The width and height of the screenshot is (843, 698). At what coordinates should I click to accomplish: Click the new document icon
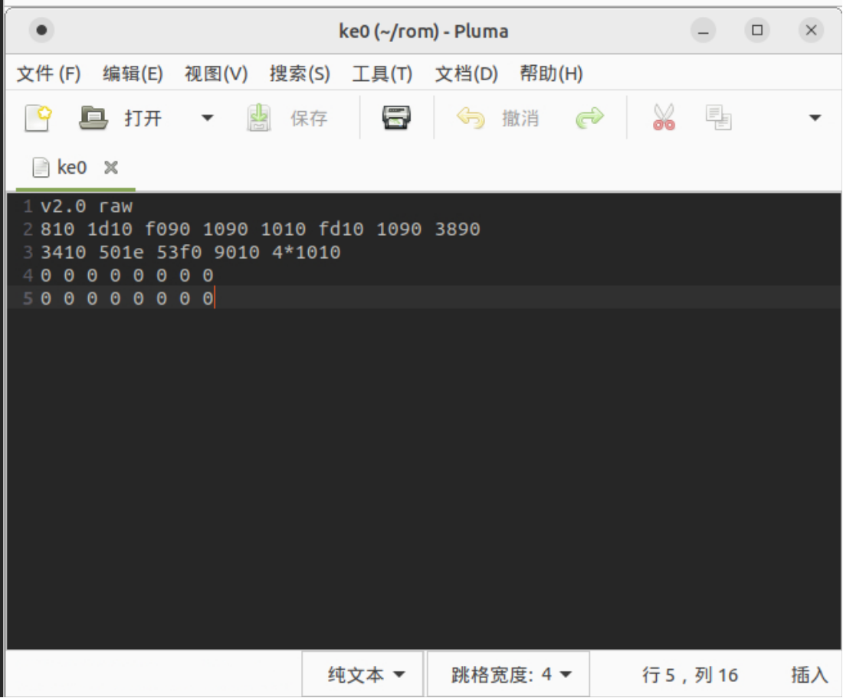(38, 118)
